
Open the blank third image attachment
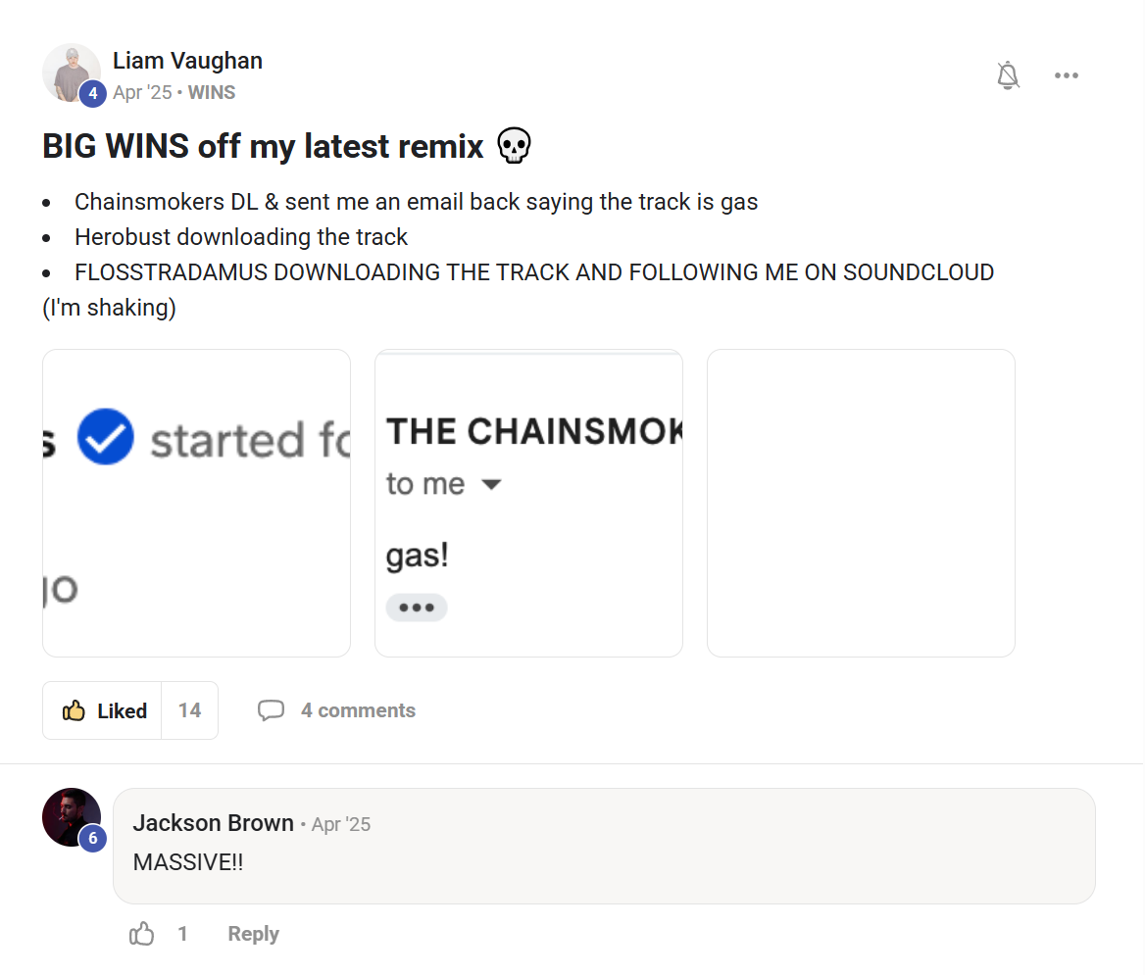click(861, 503)
